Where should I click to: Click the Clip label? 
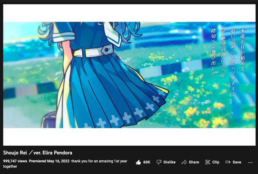[x=216, y=162]
